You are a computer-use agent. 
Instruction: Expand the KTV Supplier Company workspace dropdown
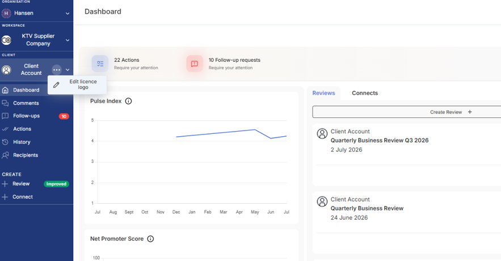click(x=68, y=40)
